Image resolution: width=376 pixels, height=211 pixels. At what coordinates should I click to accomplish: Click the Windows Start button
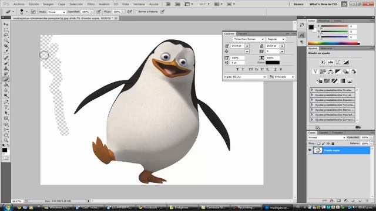[7, 207]
